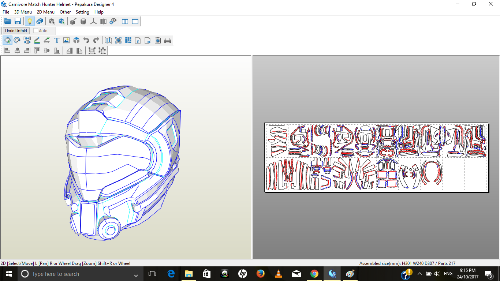Open Task View from the taskbar

(x=152, y=274)
